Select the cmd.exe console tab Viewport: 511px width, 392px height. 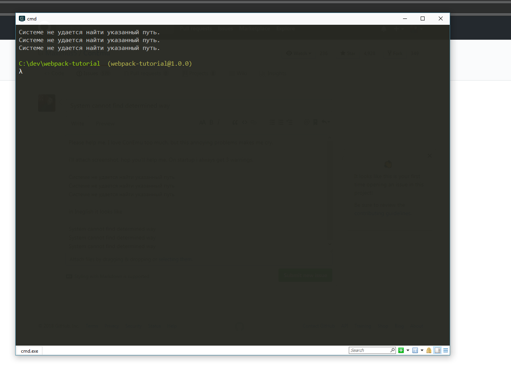coord(29,351)
